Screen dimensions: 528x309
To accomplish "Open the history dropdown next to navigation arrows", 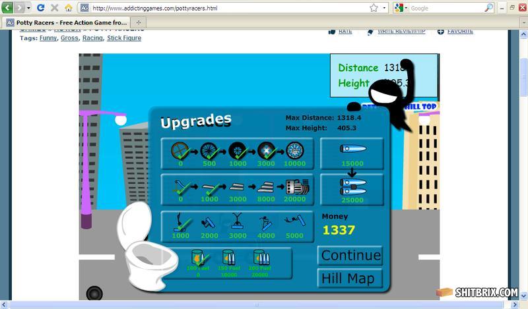I will click(x=28, y=8).
